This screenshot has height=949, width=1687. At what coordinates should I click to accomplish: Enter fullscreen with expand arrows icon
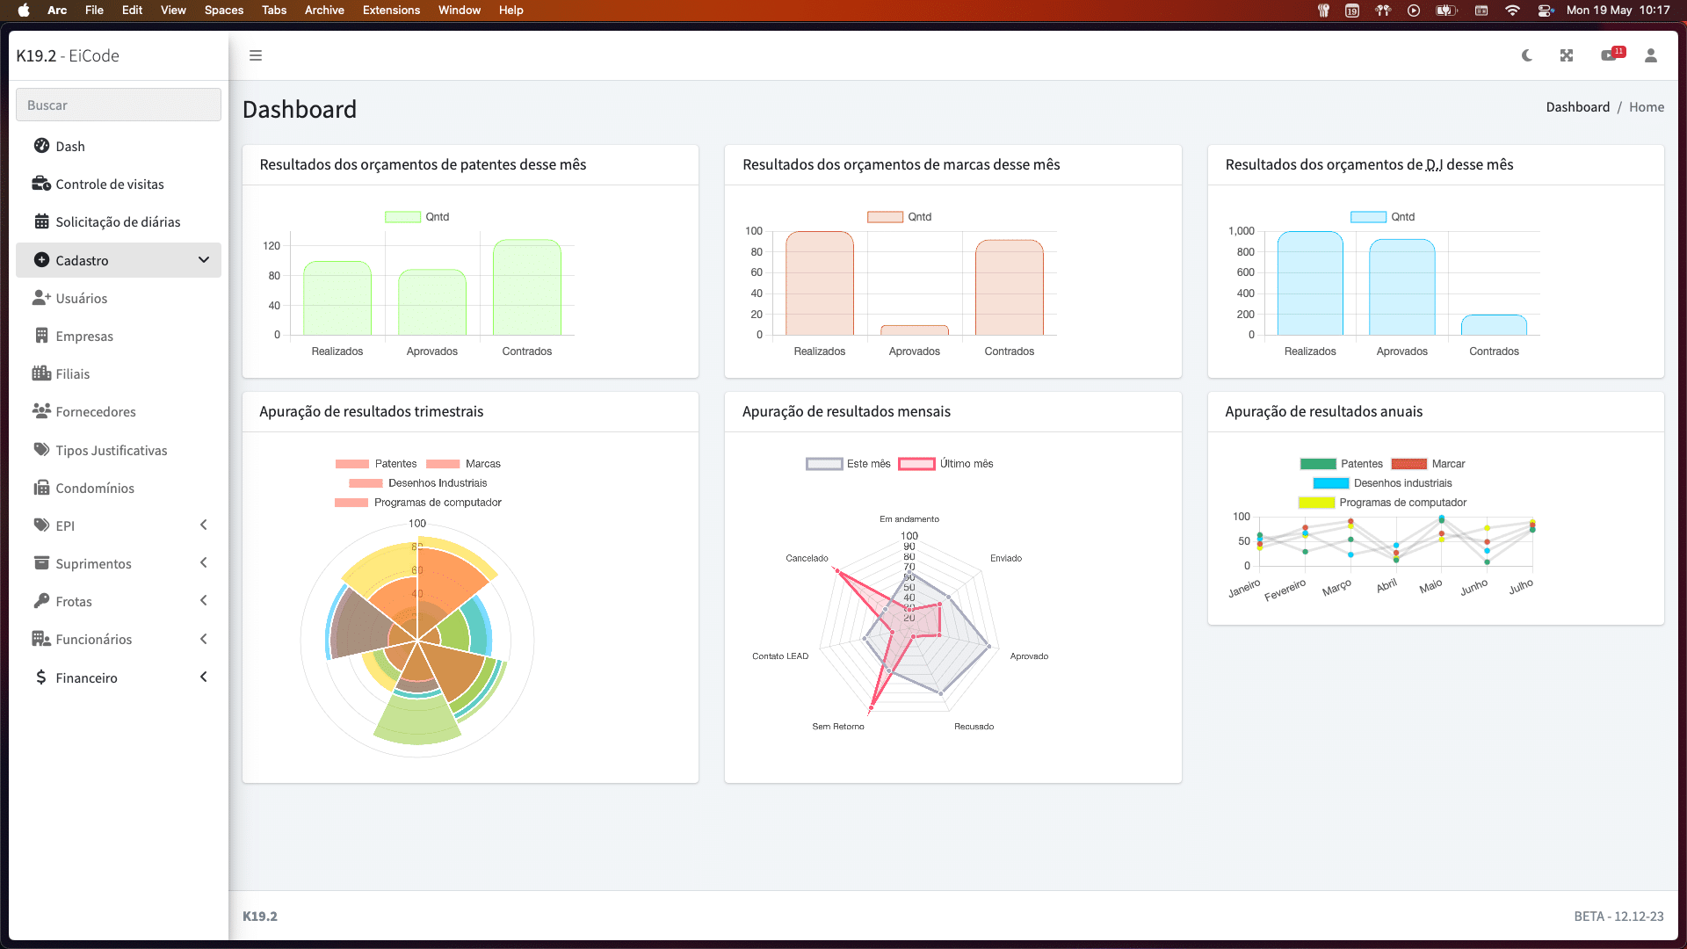pyautogui.click(x=1567, y=55)
